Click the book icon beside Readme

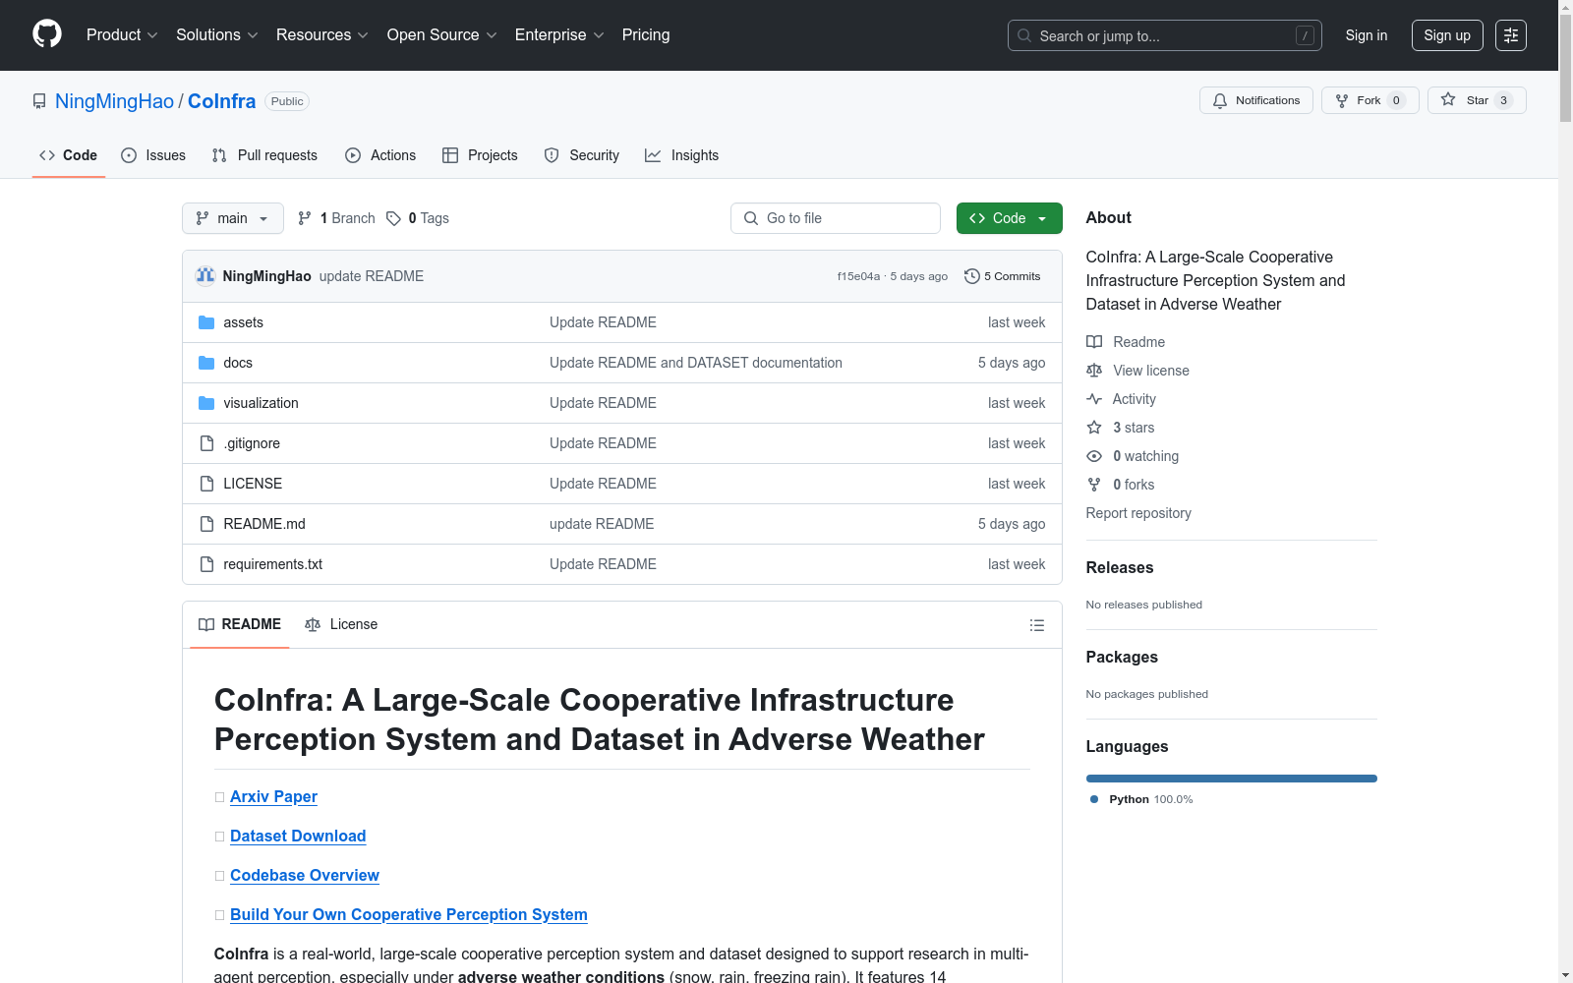click(x=1094, y=342)
